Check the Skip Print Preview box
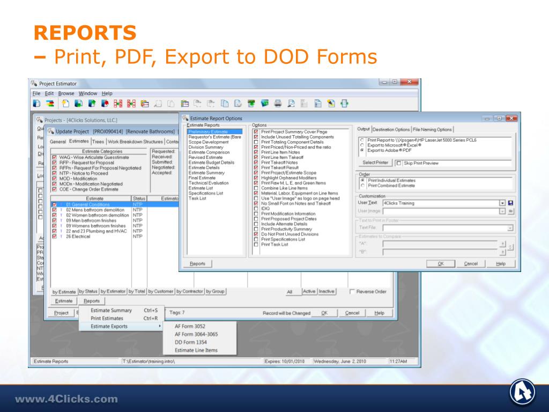 398,163
